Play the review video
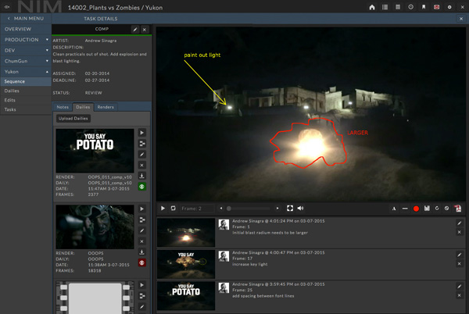This screenshot has width=469, height=314. click(163, 209)
